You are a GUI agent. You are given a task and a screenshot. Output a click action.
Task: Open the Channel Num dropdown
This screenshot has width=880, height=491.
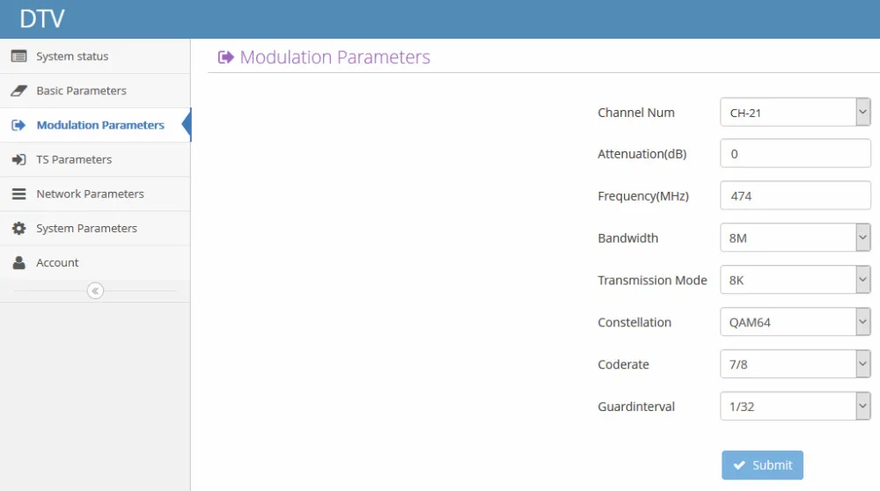(x=796, y=113)
